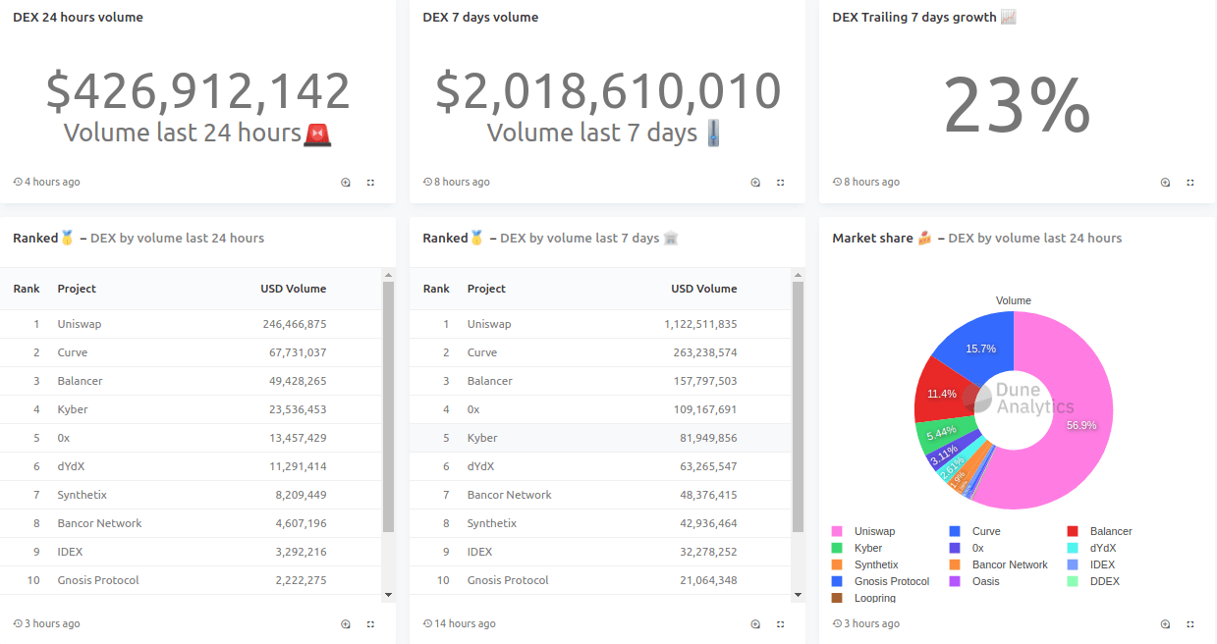Open query icon on Market share card

(1165, 624)
